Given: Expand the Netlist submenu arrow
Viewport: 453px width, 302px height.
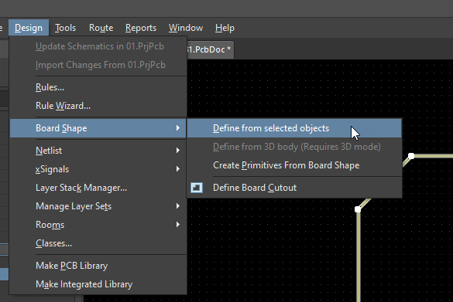Looking at the screenshot, I should pyautogui.click(x=178, y=151).
